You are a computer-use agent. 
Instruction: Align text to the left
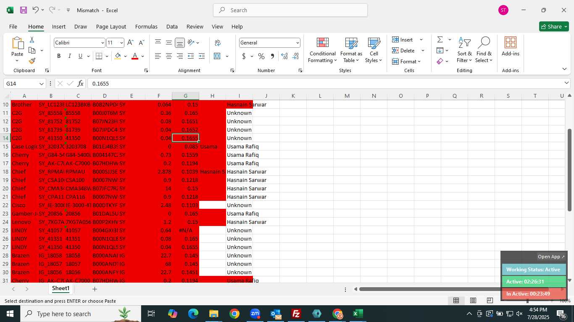point(158,56)
